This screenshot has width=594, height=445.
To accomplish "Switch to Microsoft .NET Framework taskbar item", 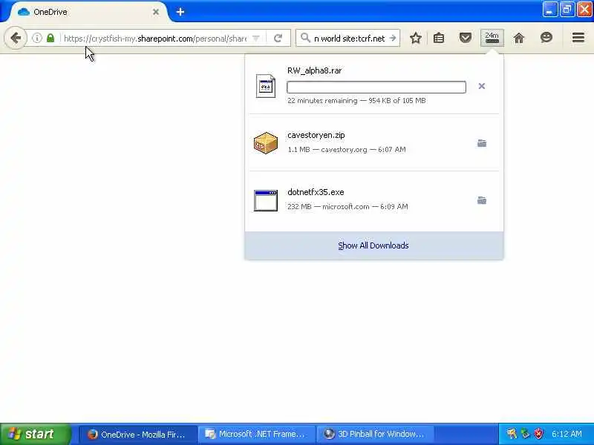I will (x=256, y=435).
